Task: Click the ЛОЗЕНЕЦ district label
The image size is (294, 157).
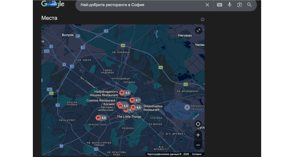Action: click(128, 128)
